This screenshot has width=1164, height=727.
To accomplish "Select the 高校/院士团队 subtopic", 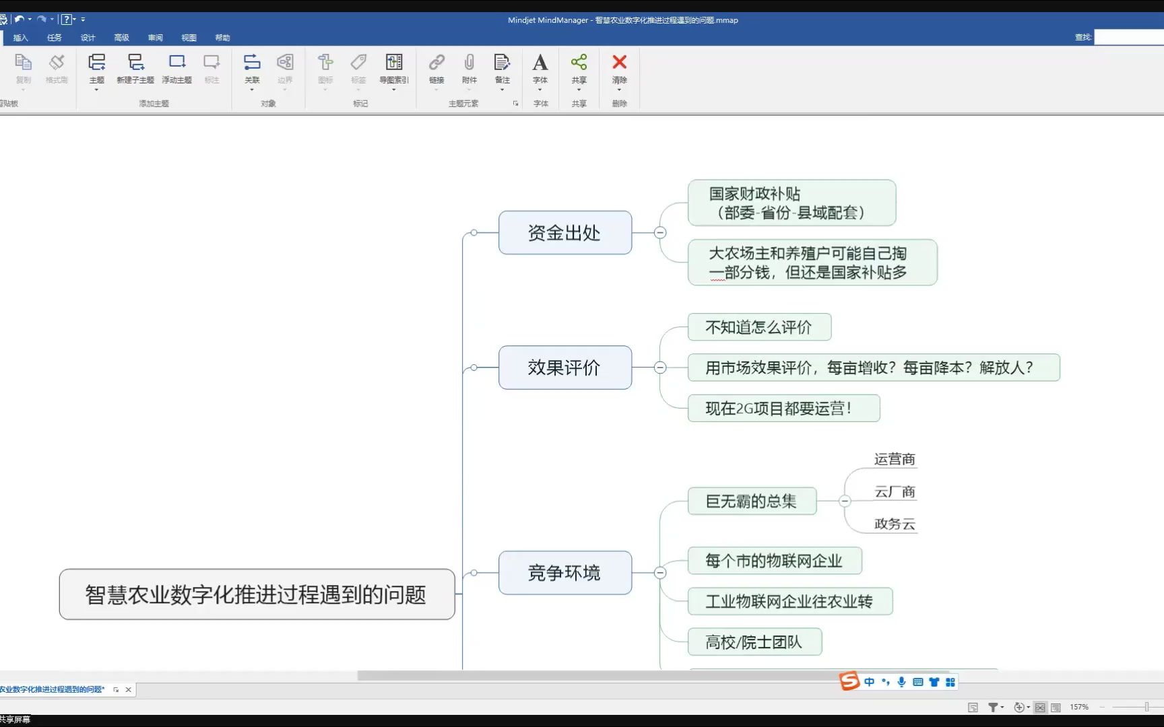I will (754, 642).
